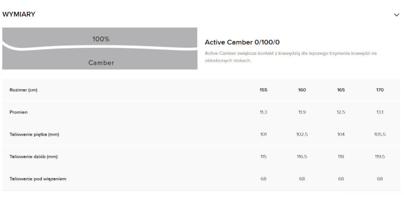
Task: Click the radius value 13.1
Action: pyautogui.click(x=380, y=112)
